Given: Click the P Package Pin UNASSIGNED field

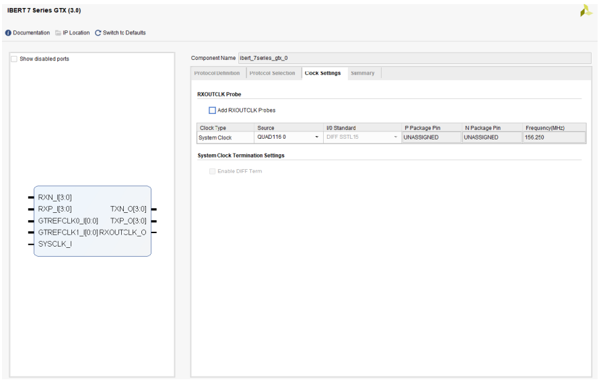Looking at the screenshot, I should tap(431, 137).
